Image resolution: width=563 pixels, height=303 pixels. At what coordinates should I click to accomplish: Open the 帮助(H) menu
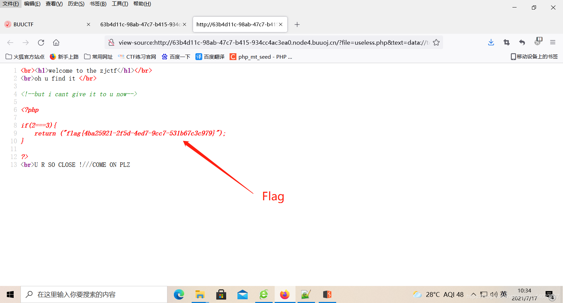[x=142, y=4]
